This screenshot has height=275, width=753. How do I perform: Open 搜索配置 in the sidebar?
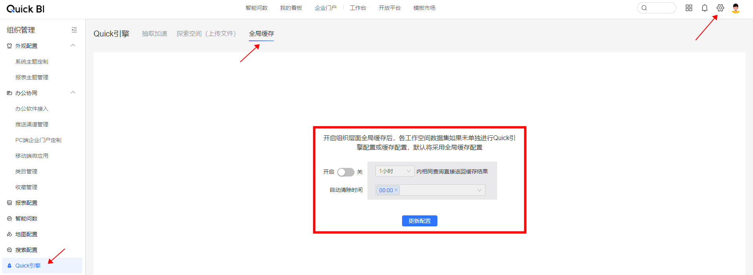pos(26,250)
